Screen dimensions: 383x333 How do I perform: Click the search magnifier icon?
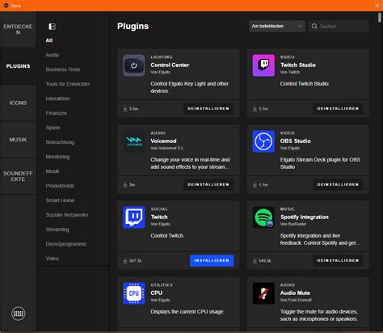(314, 26)
